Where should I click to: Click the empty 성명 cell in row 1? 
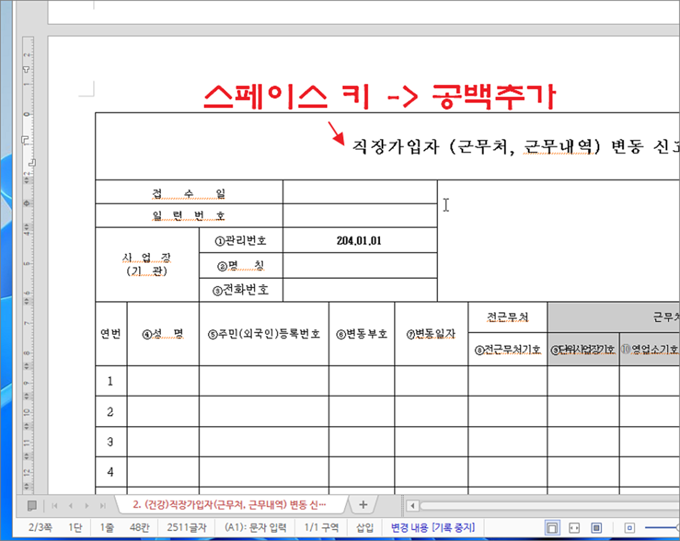coord(163,381)
